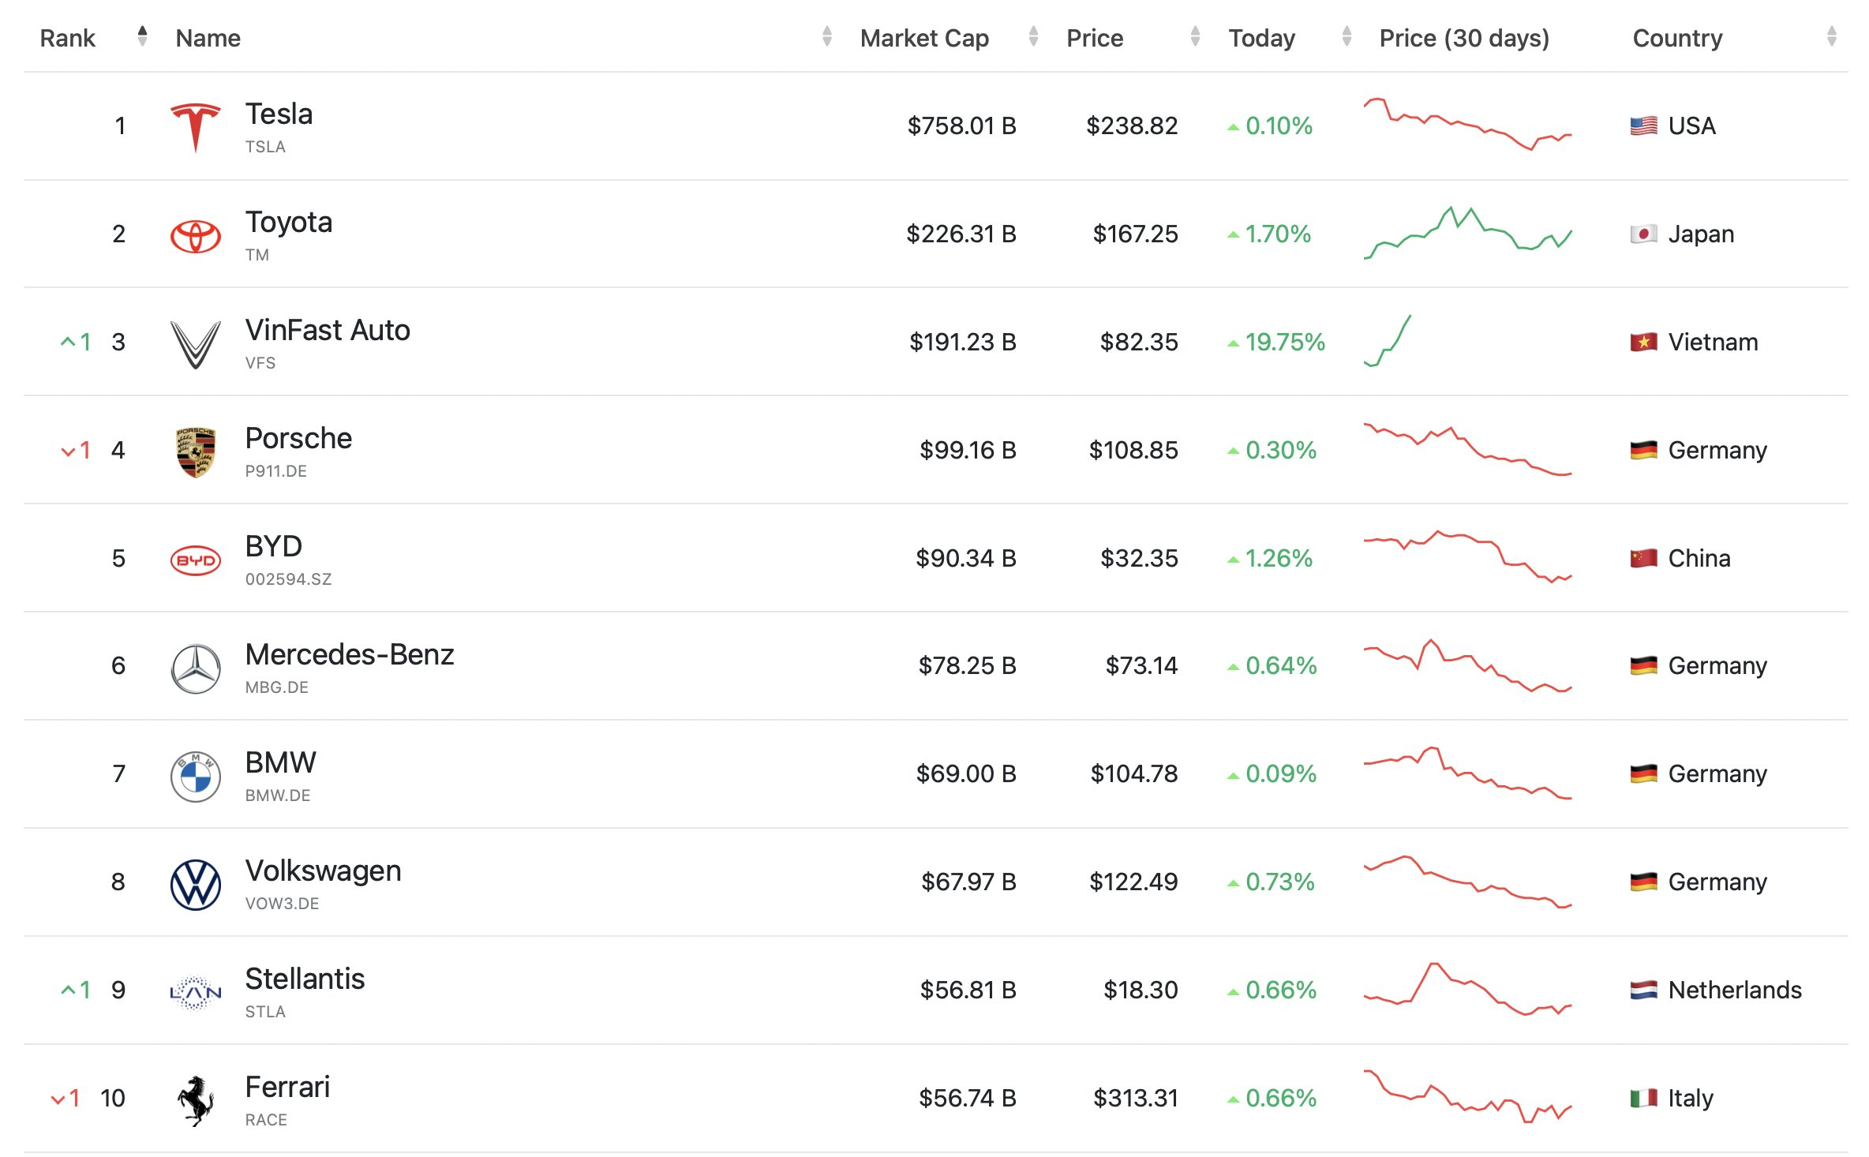Click the Tesla logo icon
Image resolution: width=1869 pixels, height=1157 pixels.
(196, 127)
